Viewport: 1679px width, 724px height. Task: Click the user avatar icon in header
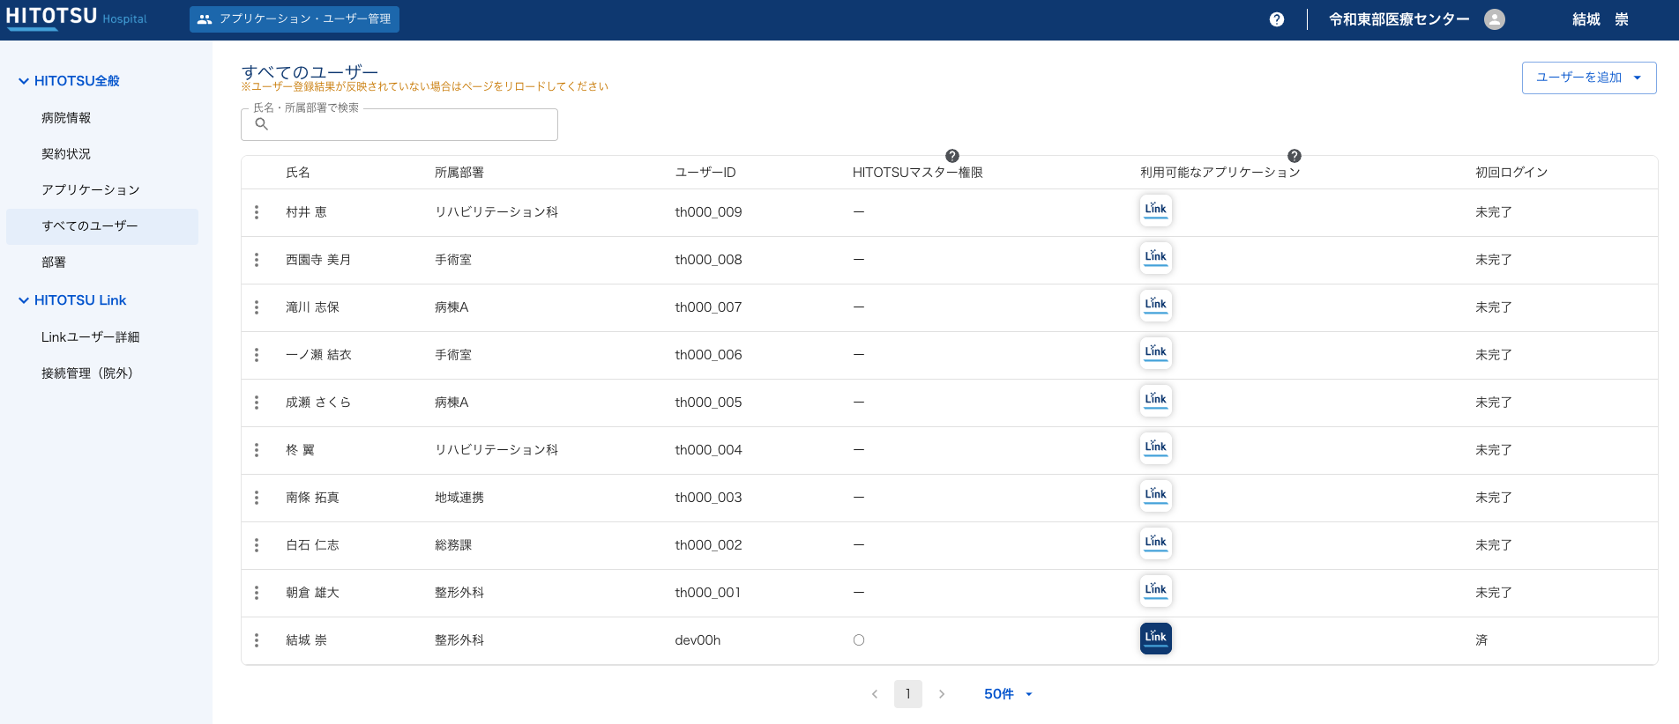(x=1494, y=19)
